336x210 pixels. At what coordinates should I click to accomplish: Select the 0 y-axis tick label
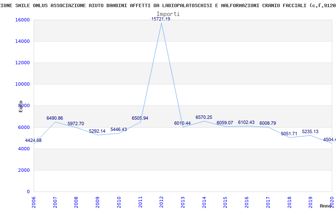(x=28, y=192)
